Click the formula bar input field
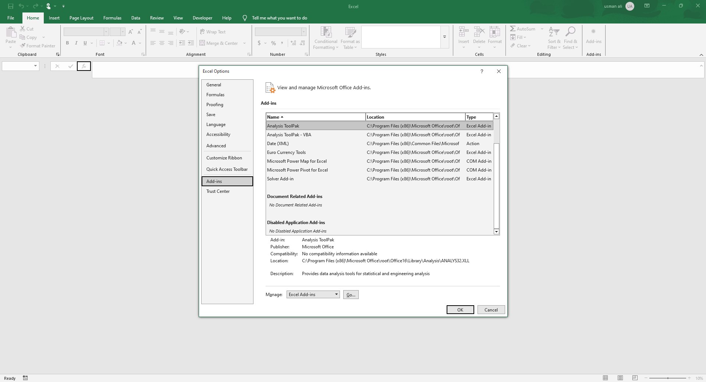The image size is (706, 382). tap(395, 69)
